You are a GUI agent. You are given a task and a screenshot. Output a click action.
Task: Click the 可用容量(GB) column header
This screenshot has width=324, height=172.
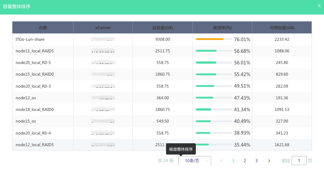coord(282,28)
